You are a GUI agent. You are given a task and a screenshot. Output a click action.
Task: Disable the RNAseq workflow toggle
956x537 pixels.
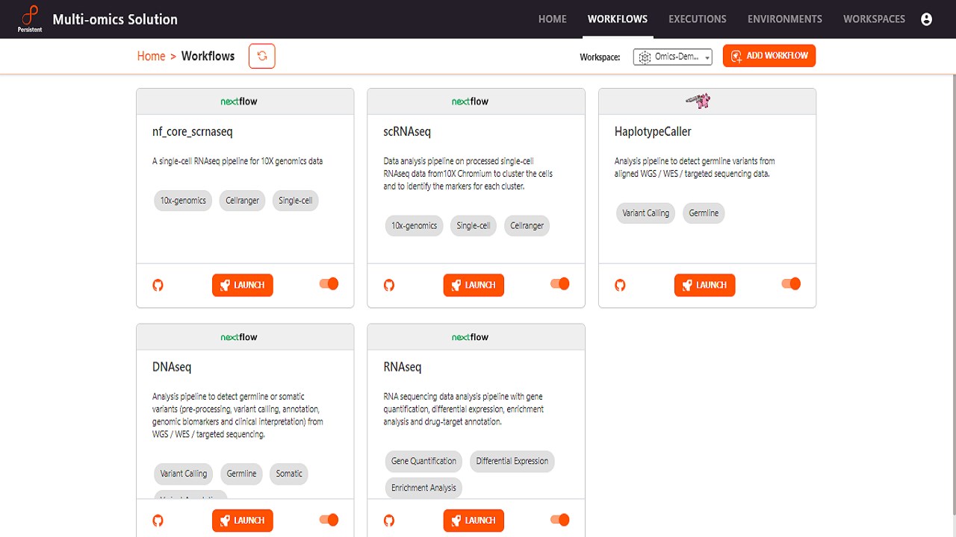click(560, 519)
